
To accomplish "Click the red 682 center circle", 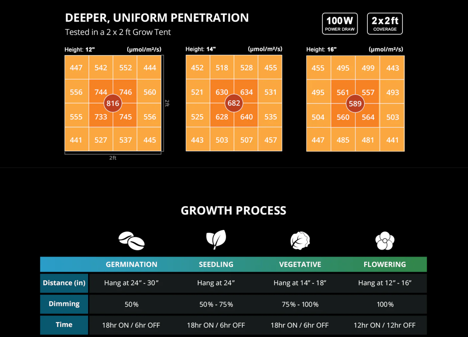I will [x=234, y=104].
